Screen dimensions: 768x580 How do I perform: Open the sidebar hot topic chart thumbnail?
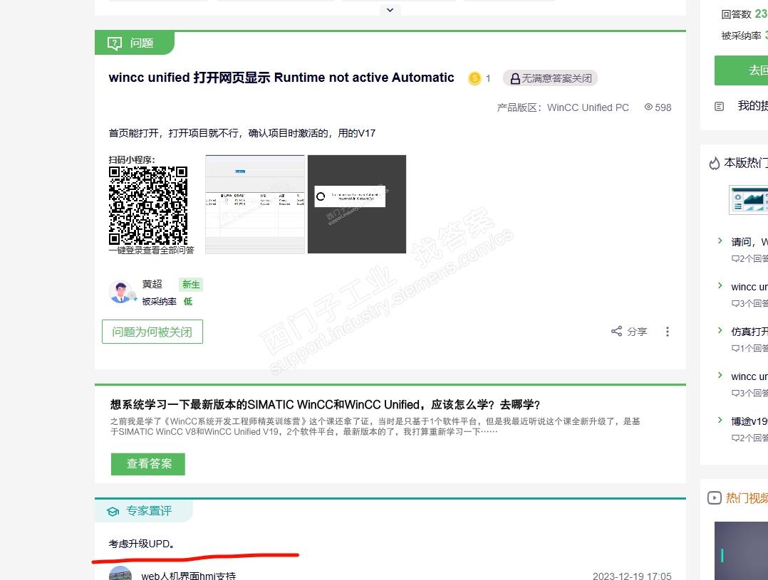(748, 200)
